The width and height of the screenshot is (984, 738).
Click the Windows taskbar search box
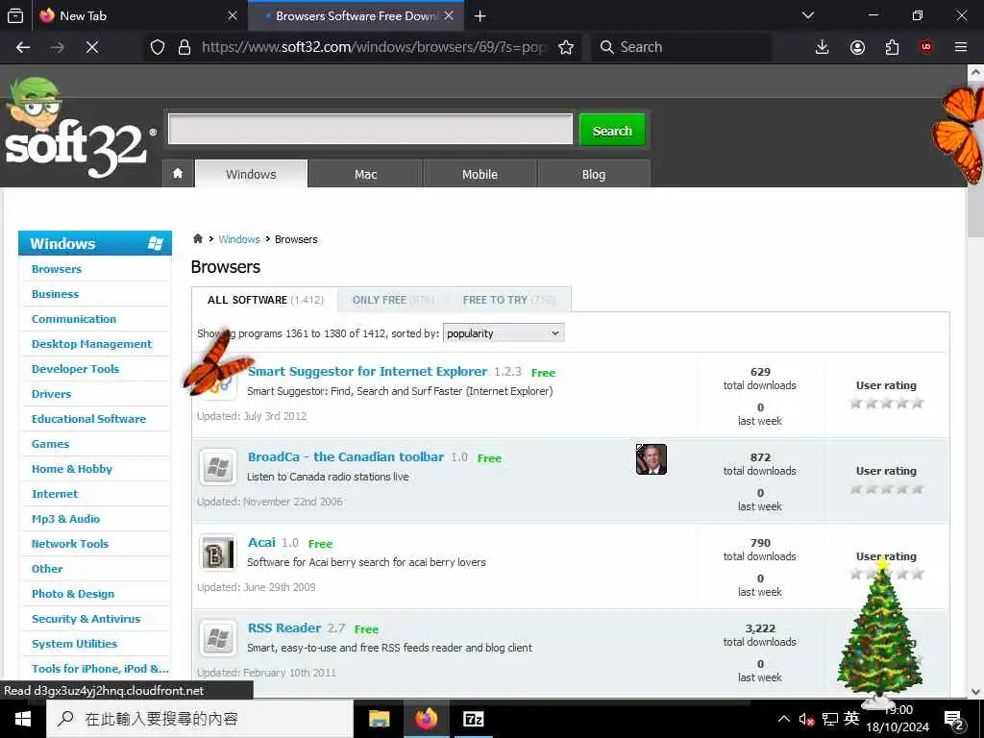click(200, 719)
